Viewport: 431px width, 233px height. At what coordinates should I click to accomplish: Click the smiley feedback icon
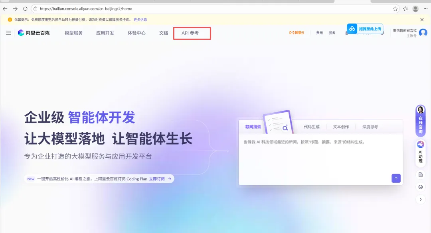pyautogui.click(x=421, y=187)
